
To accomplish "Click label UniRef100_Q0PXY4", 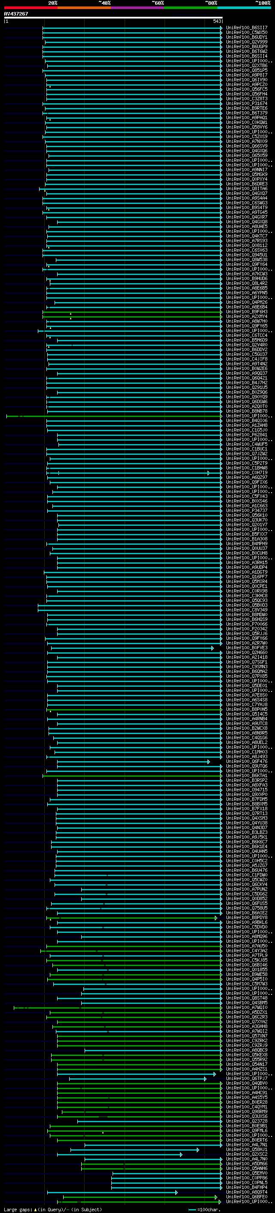I will pos(246,179).
